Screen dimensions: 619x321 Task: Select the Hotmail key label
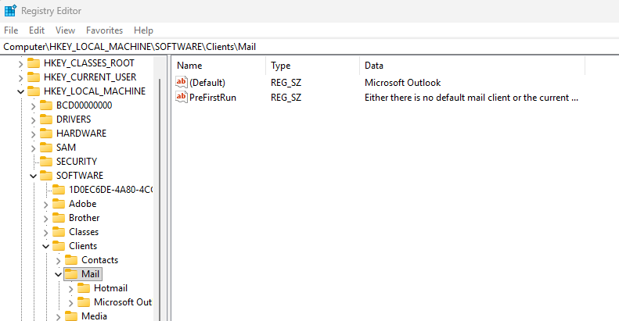coord(110,288)
